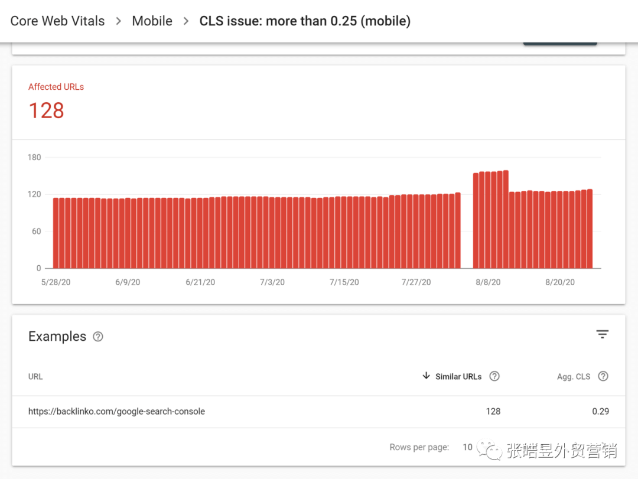Click the 8/8/20 axis date
Screen dimensions: 638x479
[488, 282]
